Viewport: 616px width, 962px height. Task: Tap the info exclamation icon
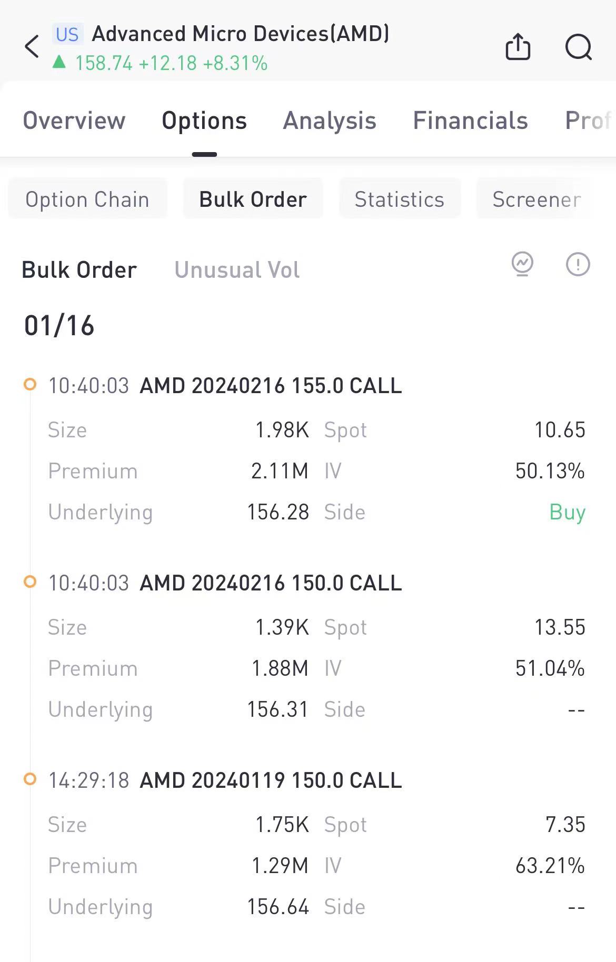pyautogui.click(x=578, y=264)
